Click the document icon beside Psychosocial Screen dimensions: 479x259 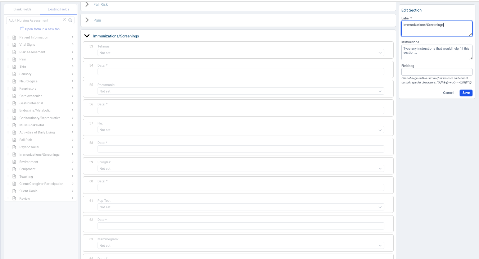14,147
